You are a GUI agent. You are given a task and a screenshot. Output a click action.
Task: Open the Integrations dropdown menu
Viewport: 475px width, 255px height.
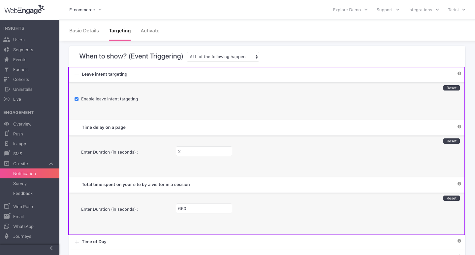click(424, 10)
